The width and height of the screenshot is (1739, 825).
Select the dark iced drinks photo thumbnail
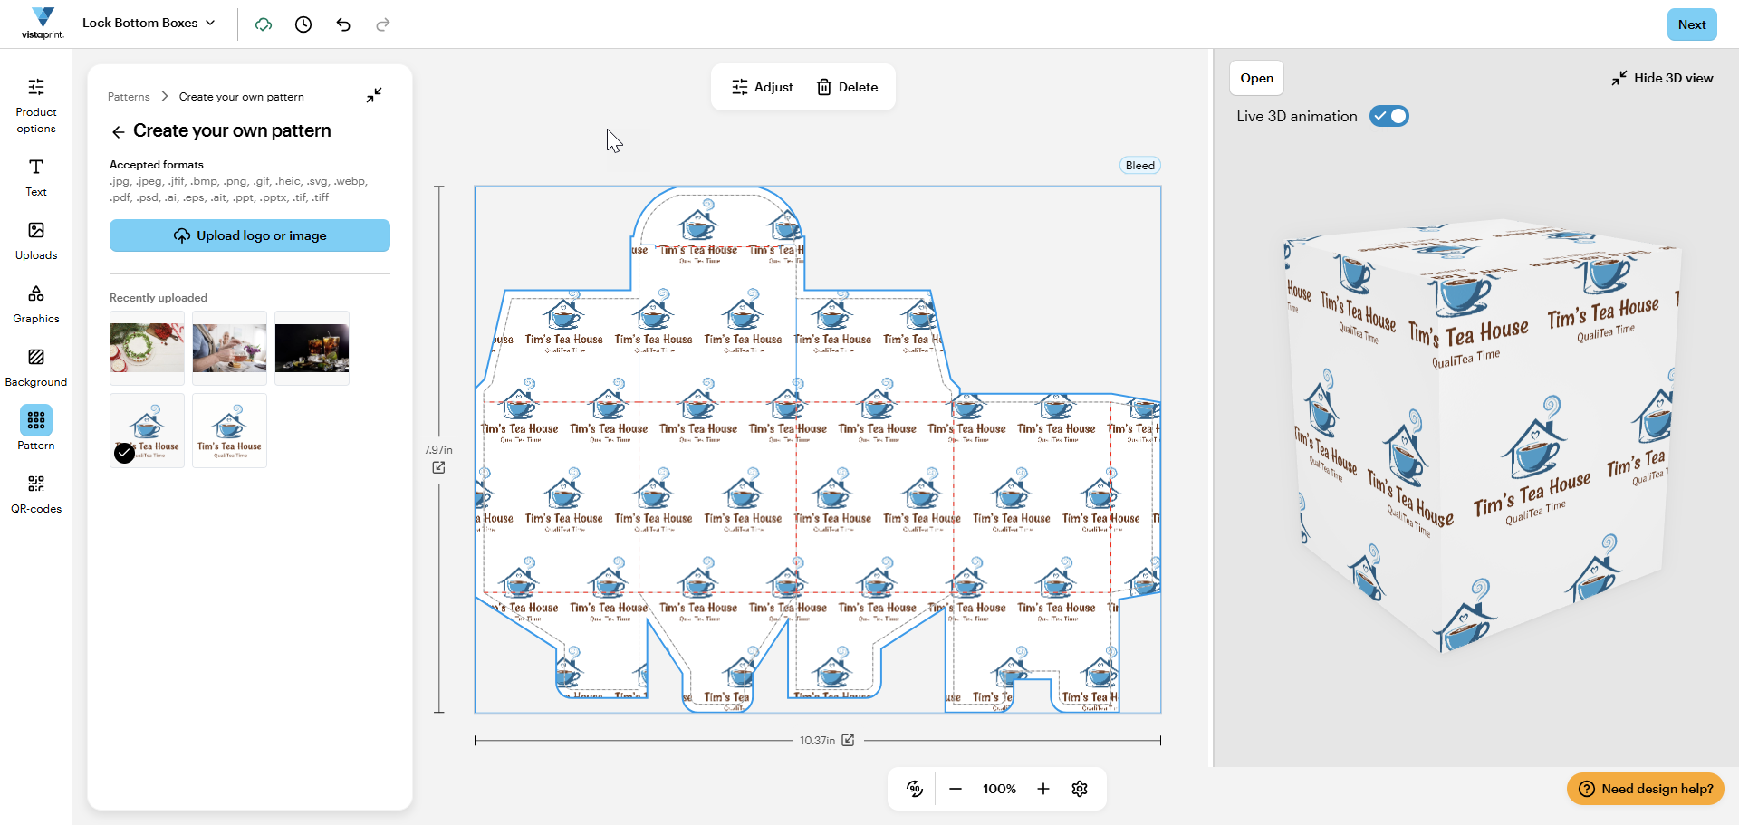coord(312,348)
